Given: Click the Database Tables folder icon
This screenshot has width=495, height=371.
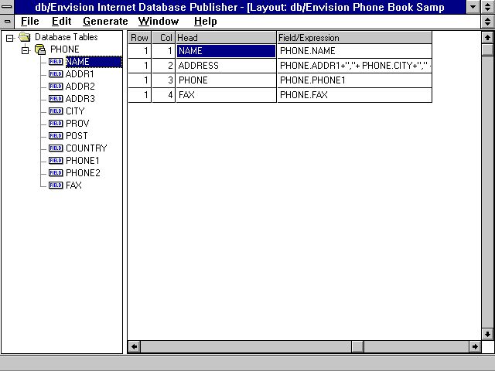Looking at the screenshot, I should pyautogui.click(x=25, y=37).
